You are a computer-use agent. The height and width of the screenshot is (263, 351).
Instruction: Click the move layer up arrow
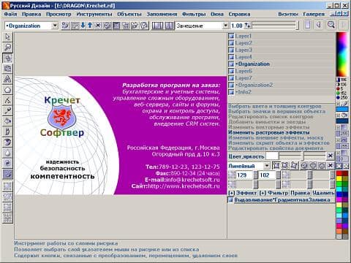[90, 26]
